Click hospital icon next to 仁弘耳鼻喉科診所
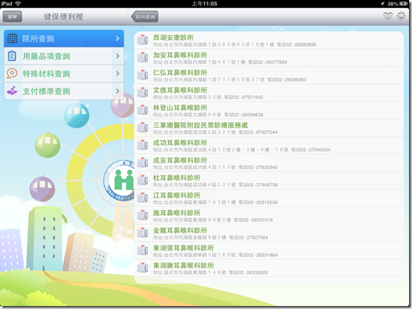The image size is (412, 309). coord(143,75)
